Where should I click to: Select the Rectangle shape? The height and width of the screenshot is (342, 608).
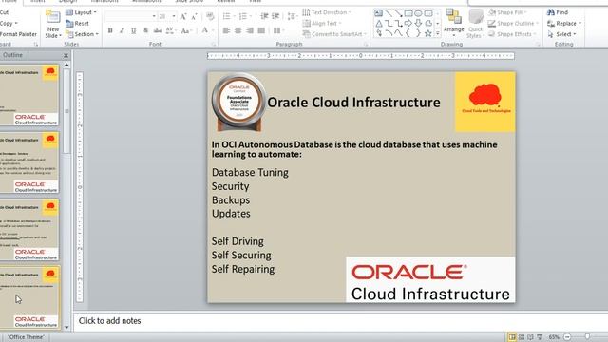pos(408,13)
